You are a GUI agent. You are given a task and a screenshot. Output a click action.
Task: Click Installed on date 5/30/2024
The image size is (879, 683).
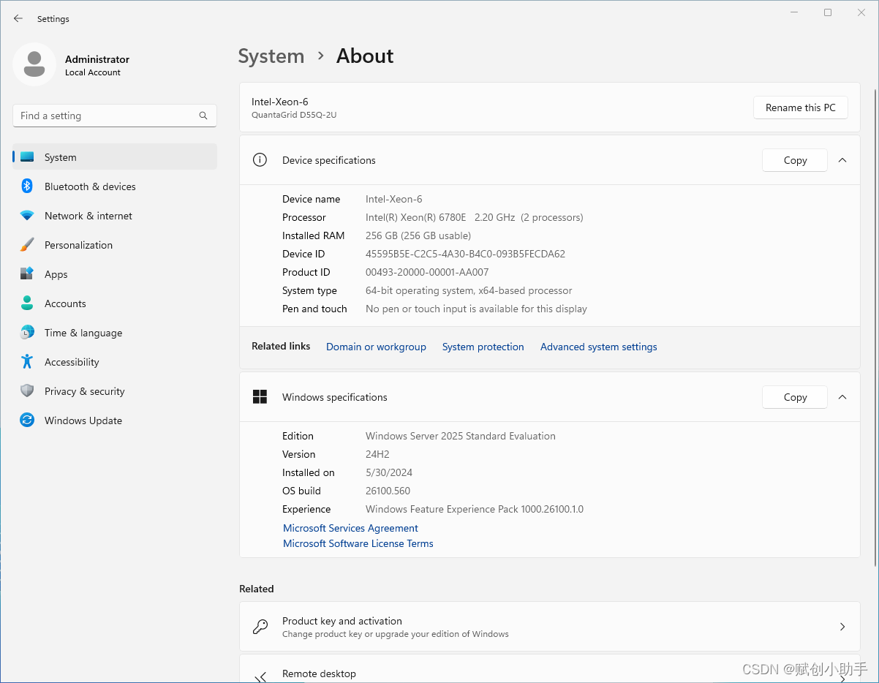point(389,472)
